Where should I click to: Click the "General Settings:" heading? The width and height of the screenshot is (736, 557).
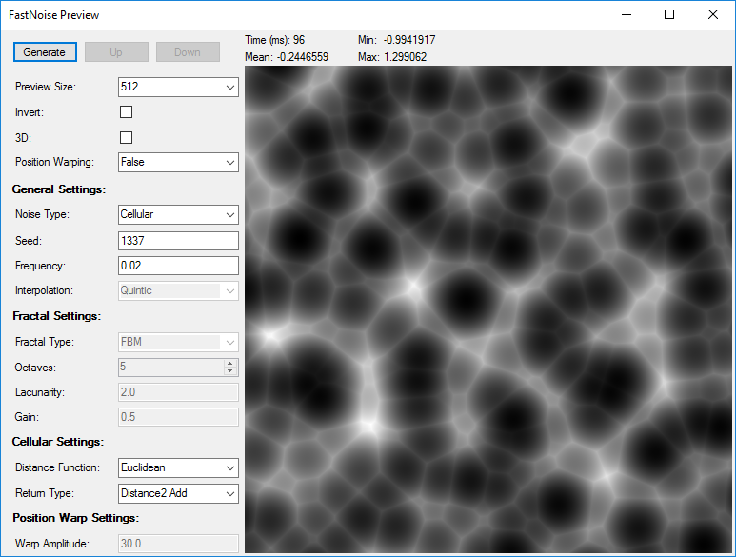59,189
